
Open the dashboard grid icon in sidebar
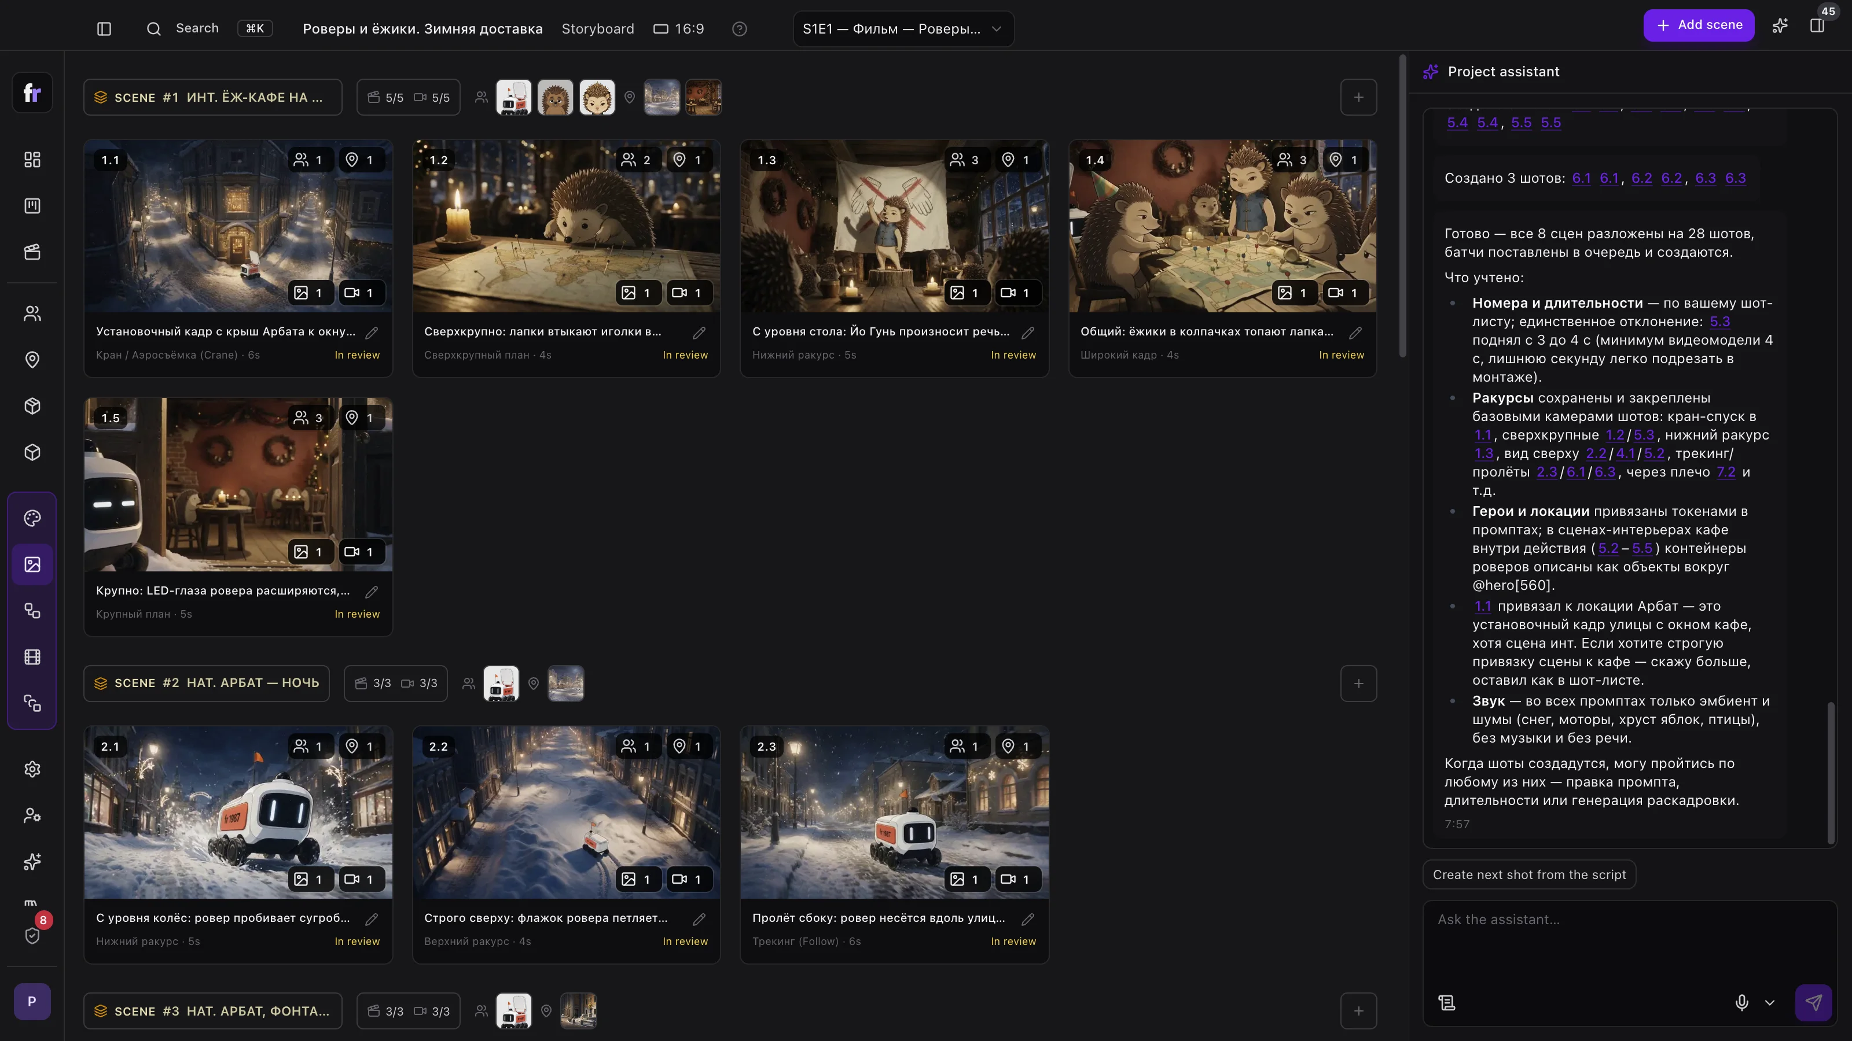tap(32, 160)
